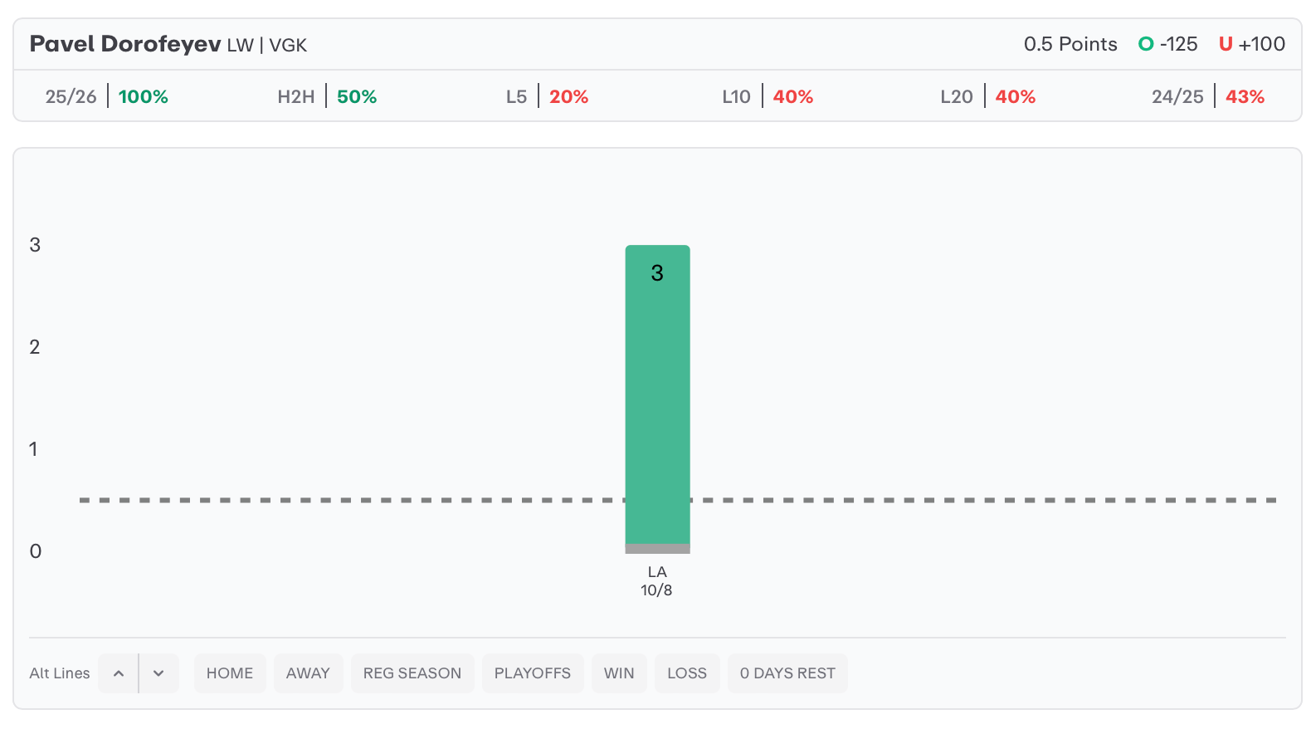The width and height of the screenshot is (1311, 729).
Task: View the L5 hit rate split
Action: click(547, 96)
